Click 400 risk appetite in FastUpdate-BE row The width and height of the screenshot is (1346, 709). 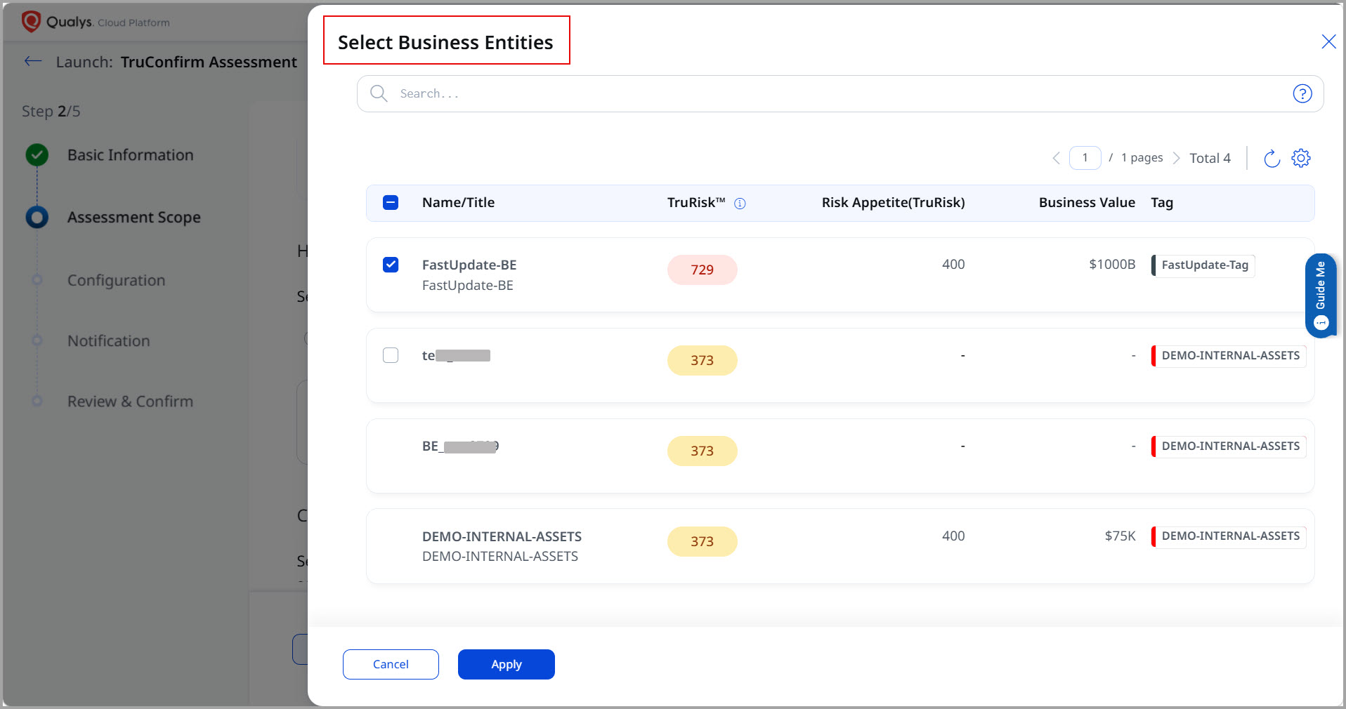(x=953, y=265)
